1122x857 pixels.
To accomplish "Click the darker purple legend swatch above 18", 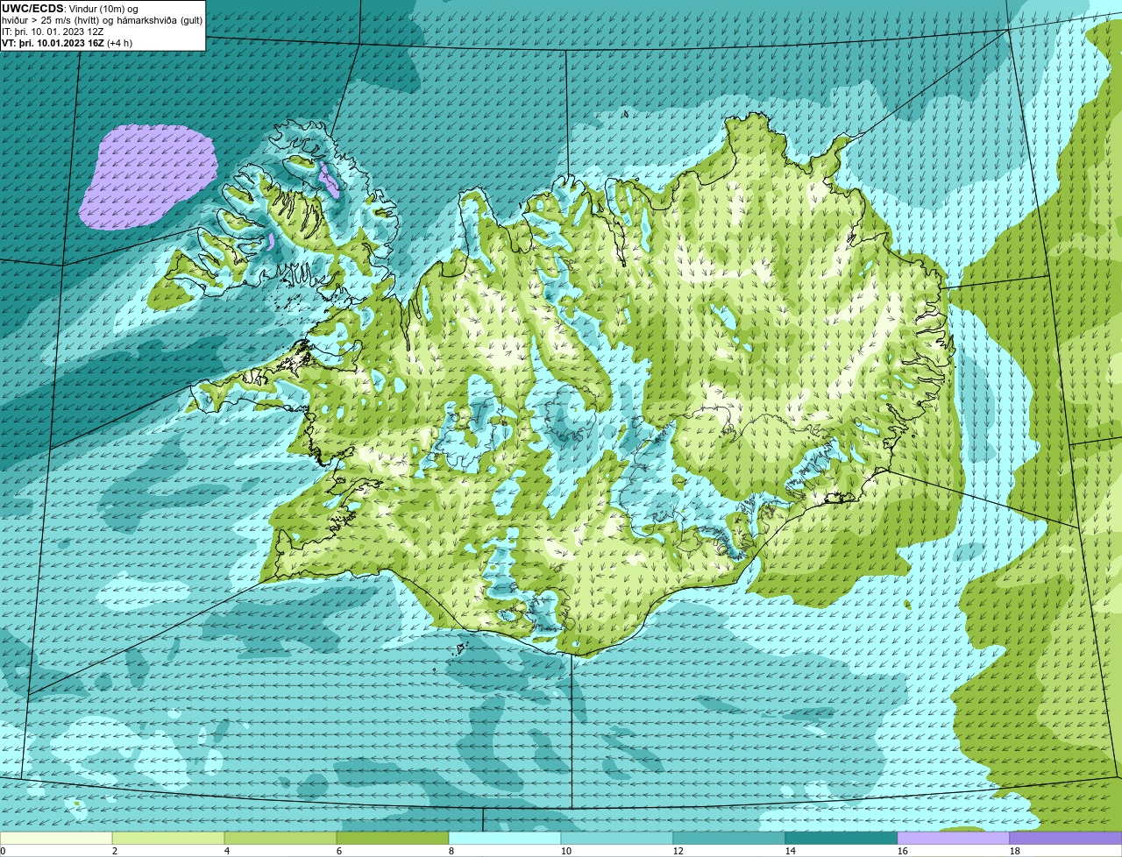I will click(x=1066, y=838).
